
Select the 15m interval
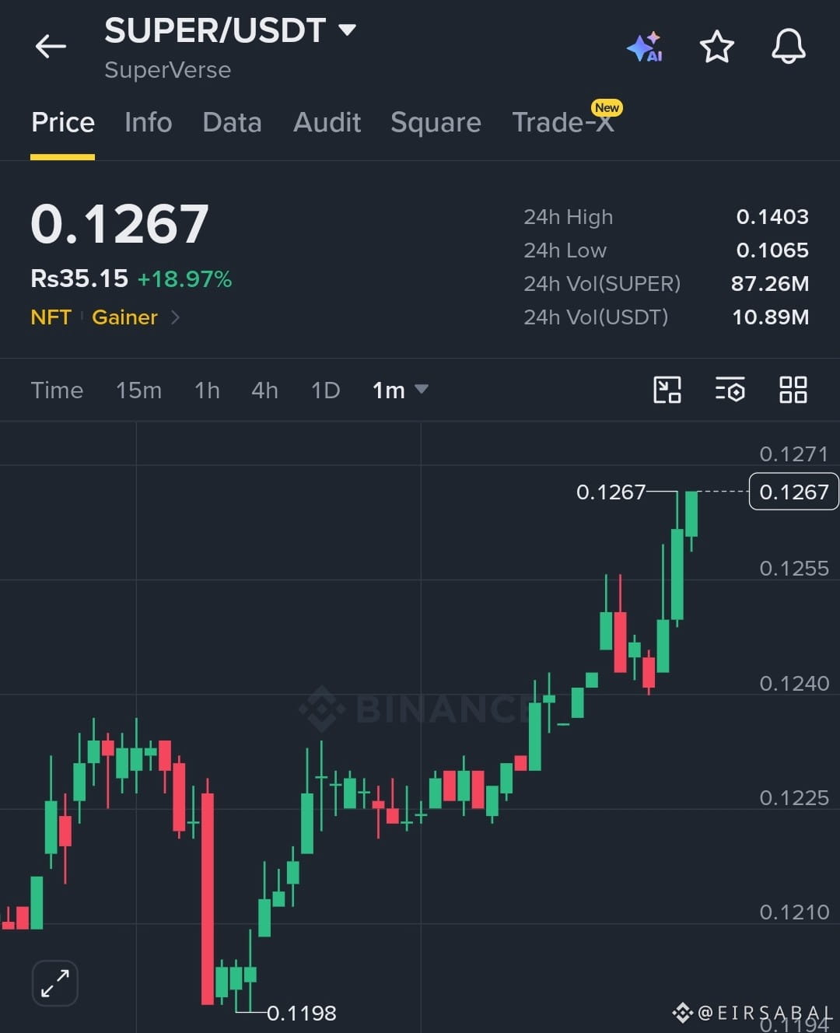pos(138,390)
